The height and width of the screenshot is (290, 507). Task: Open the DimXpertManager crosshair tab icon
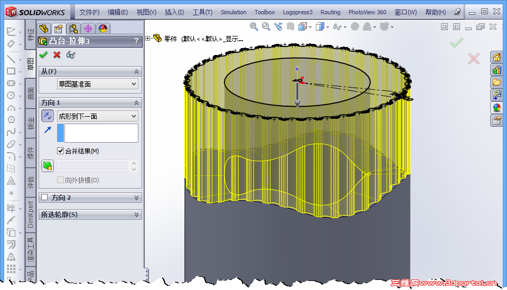(x=88, y=29)
